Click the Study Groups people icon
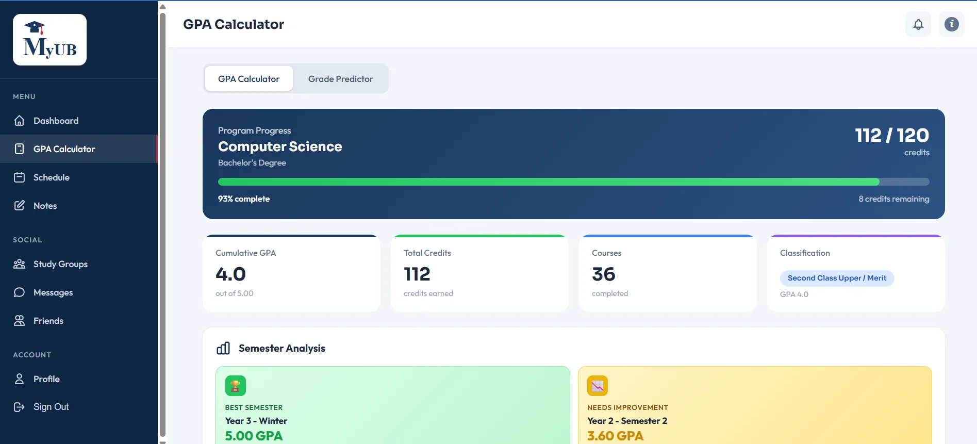This screenshot has width=977, height=444. (20, 264)
